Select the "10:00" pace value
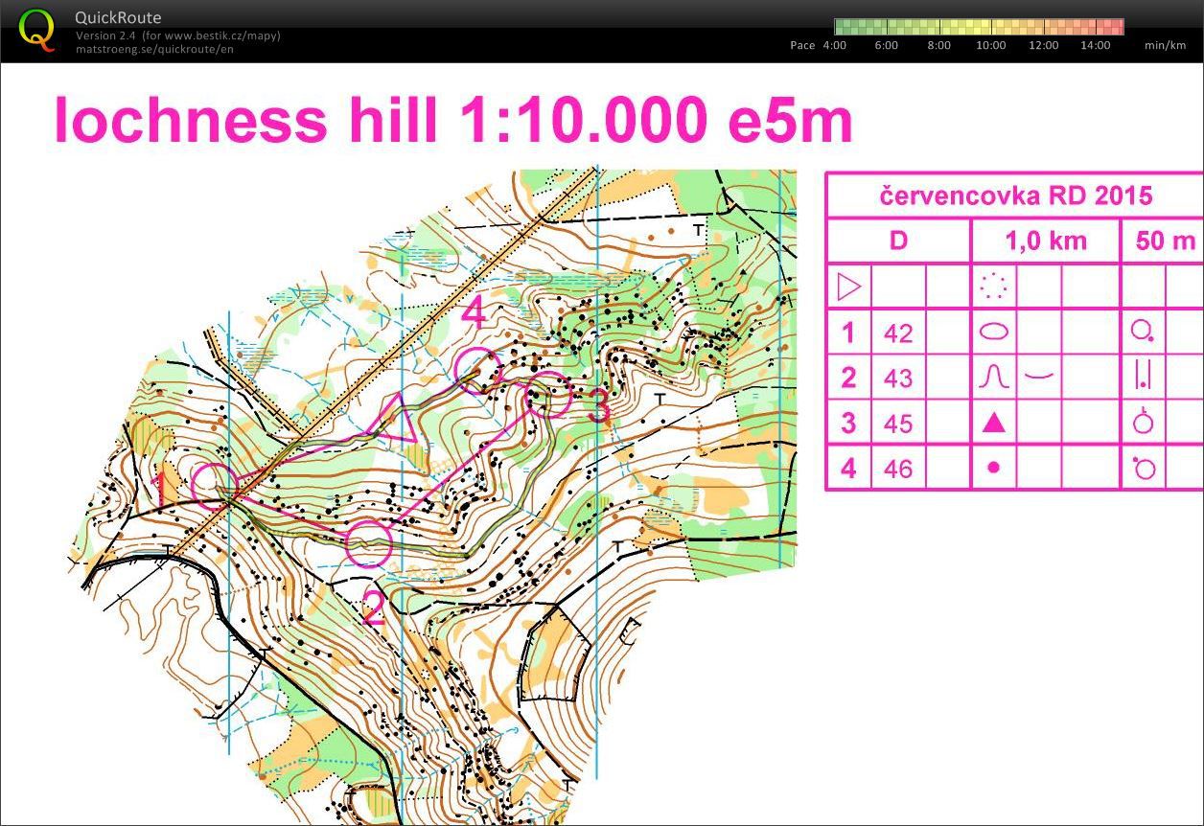This screenshot has height=826, width=1204. [991, 45]
